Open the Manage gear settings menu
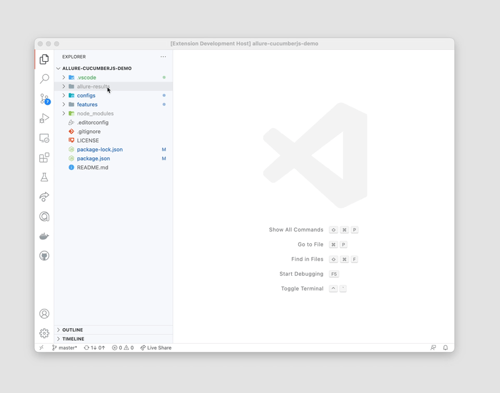The height and width of the screenshot is (393, 500). click(x=44, y=333)
